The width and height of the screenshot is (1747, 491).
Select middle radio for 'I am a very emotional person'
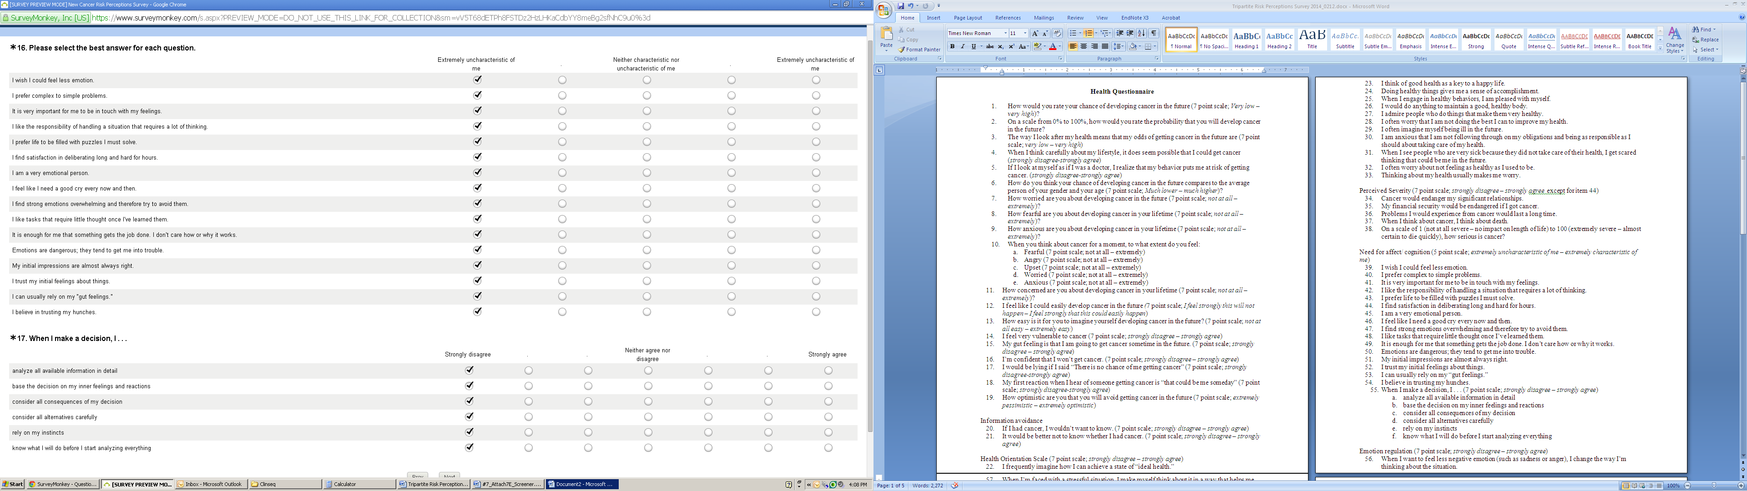point(646,173)
